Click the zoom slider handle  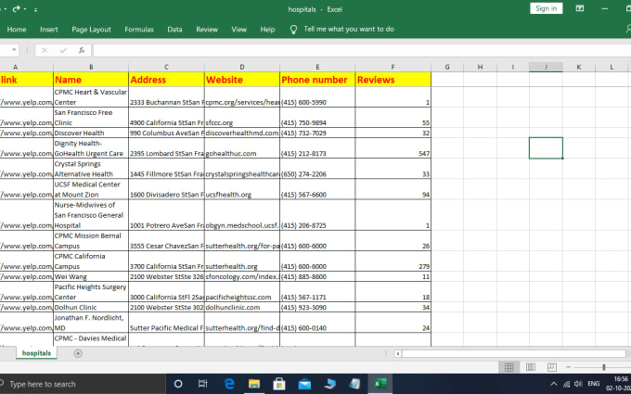(604, 367)
